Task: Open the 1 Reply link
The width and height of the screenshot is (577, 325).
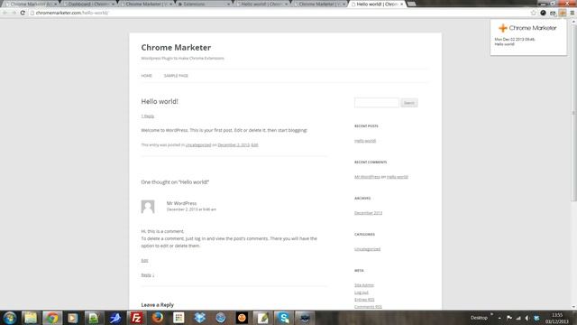Action: click(148, 116)
